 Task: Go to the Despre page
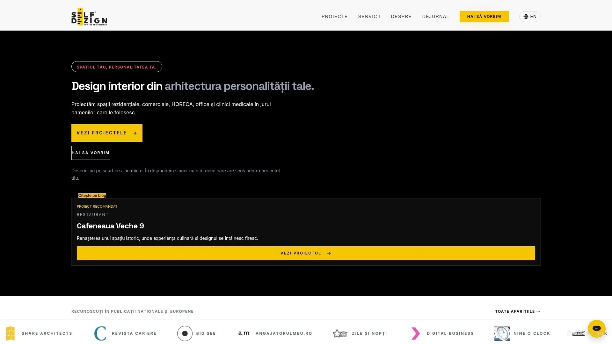click(x=401, y=17)
